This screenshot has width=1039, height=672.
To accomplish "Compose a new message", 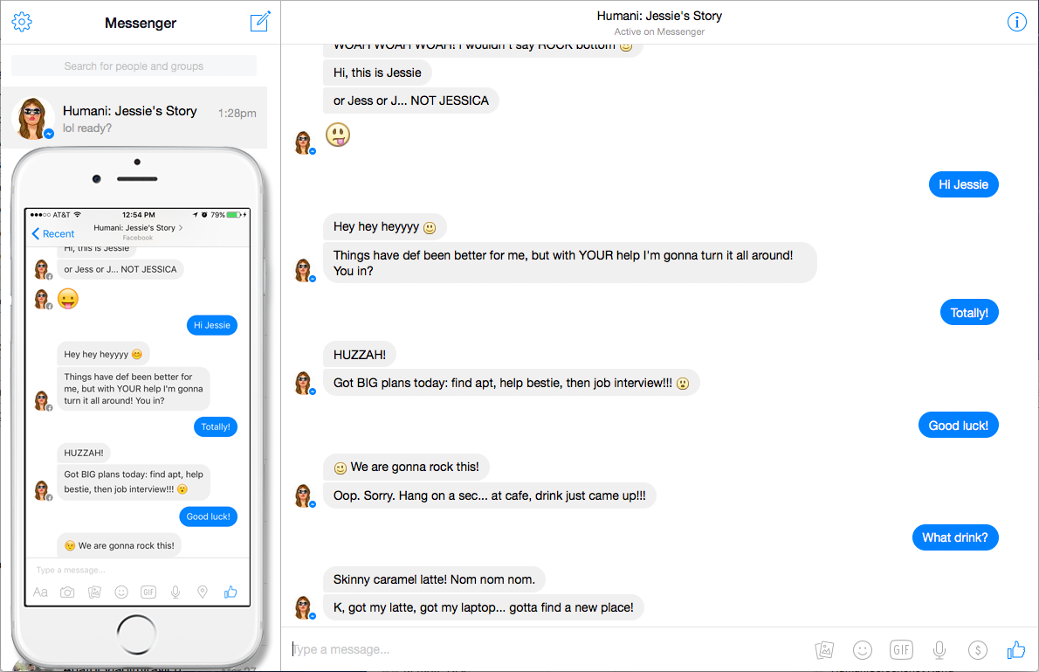I will [260, 21].
